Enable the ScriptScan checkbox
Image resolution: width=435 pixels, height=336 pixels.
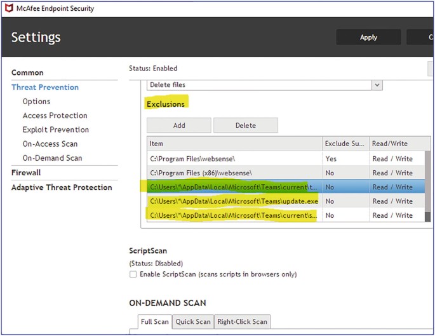pos(133,274)
